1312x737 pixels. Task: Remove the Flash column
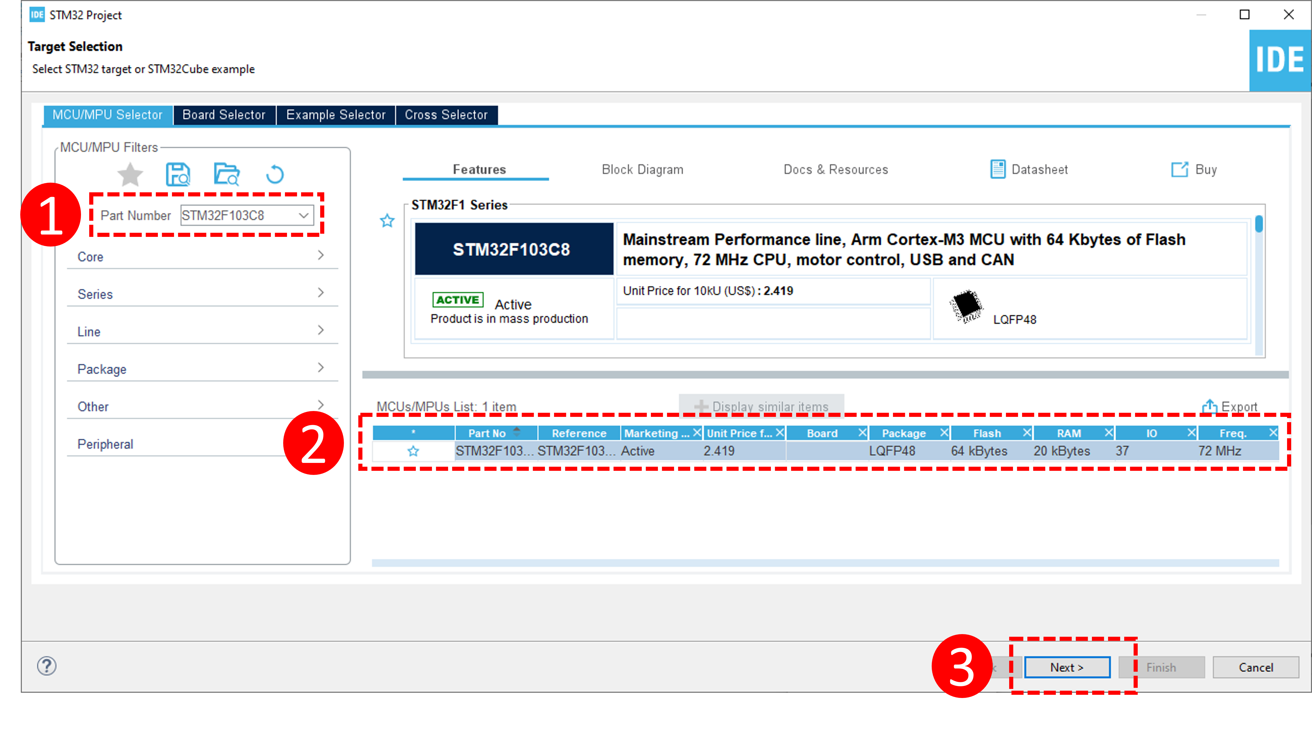click(x=1026, y=433)
